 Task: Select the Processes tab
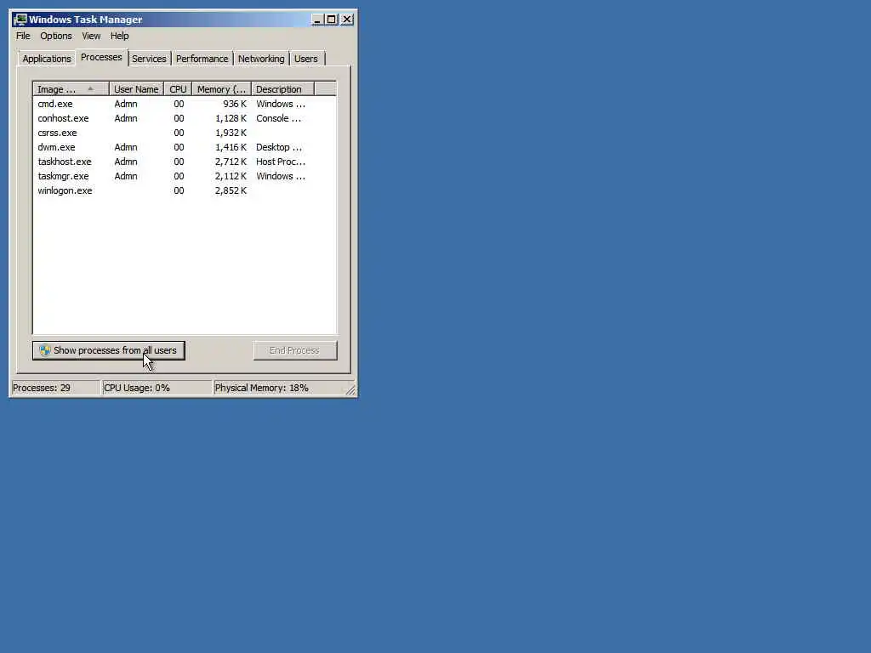click(101, 57)
